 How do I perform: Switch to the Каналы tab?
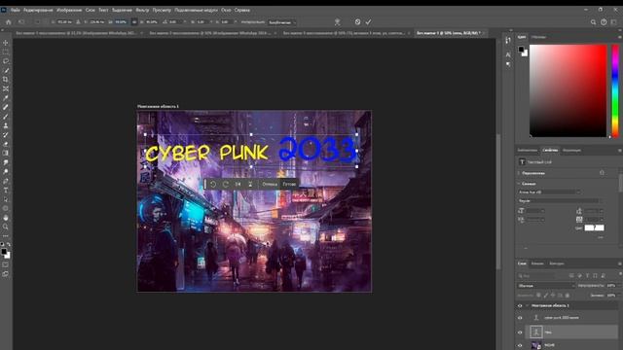[537, 263]
